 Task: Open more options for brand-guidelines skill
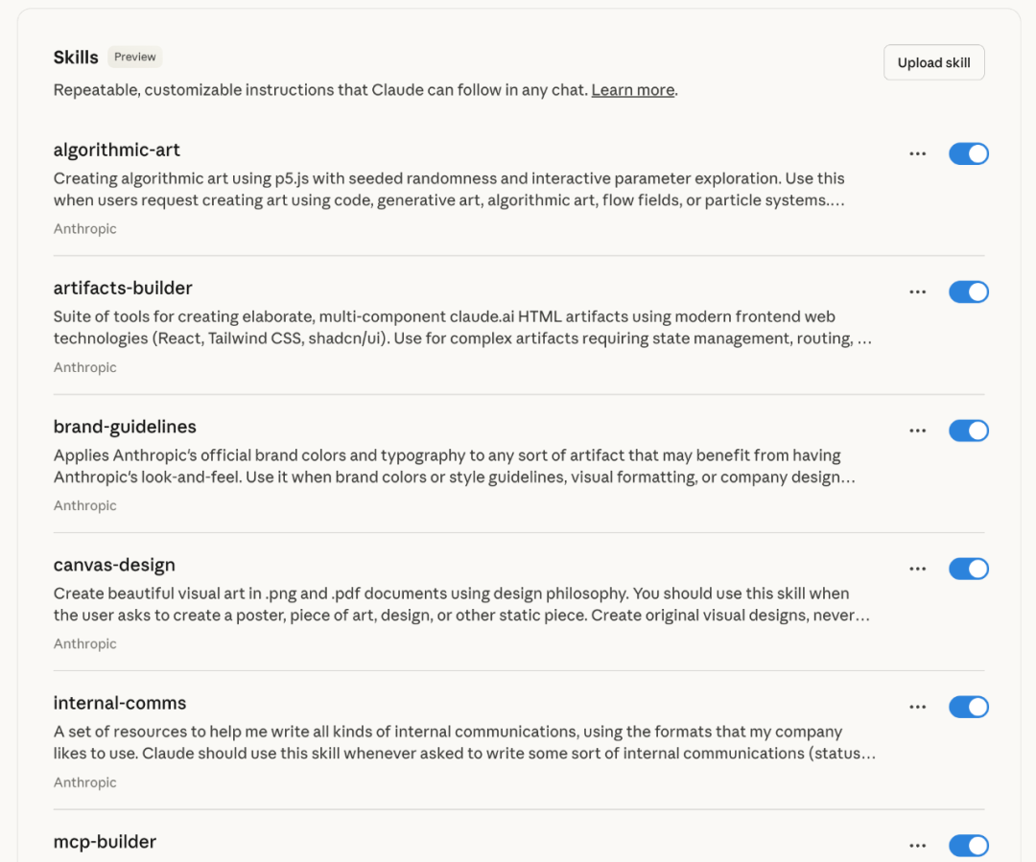coord(918,431)
